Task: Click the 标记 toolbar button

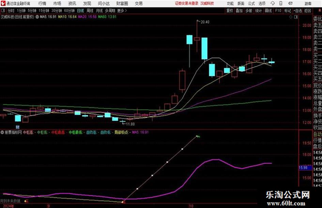Action: pos(288,11)
